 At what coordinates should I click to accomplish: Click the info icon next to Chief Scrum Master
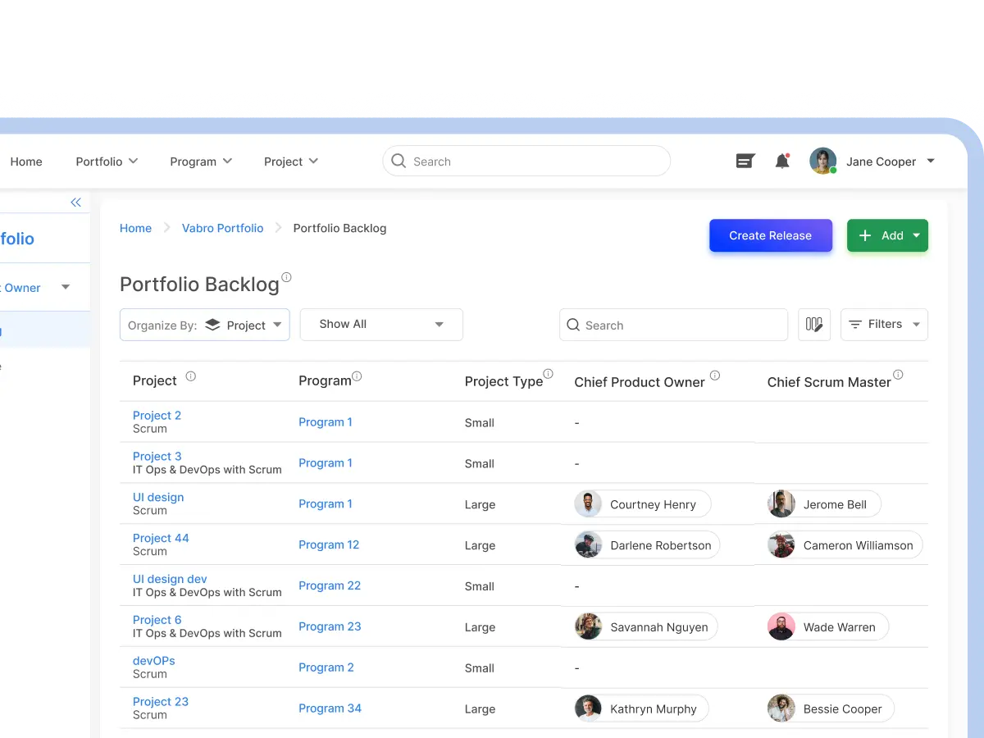coord(899,376)
